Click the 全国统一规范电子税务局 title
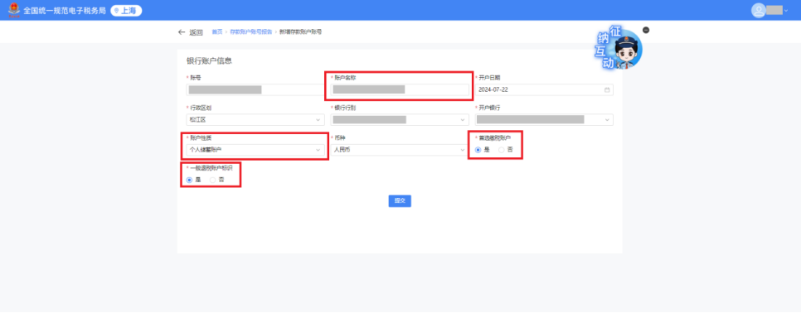 click(65, 10)
